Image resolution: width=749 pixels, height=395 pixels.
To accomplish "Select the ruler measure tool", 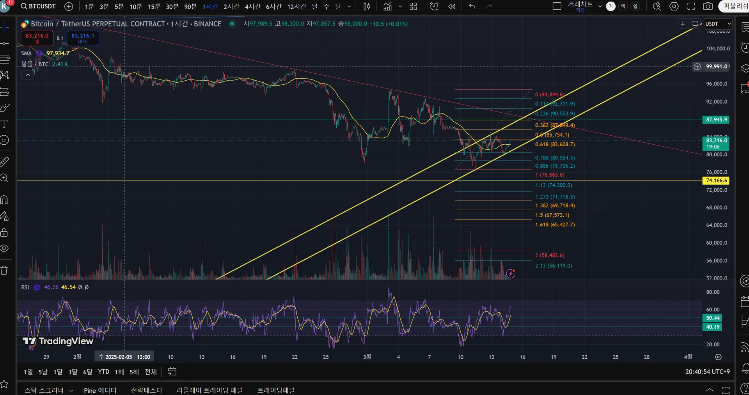I will point(4,161).
